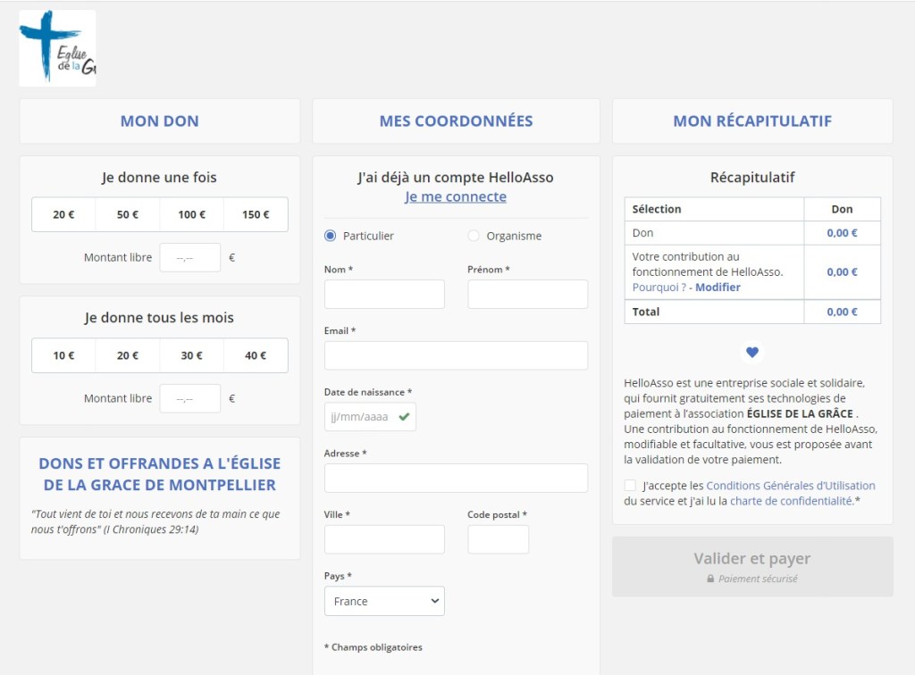Screen dimensions: 915x675
Task: Click the blue heart icon
Action: point(752,353)
